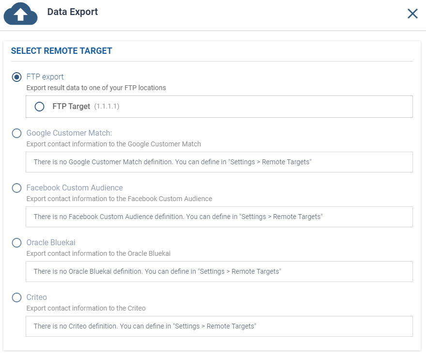Click the no Google Customer Match definition message

click(172, 162)
